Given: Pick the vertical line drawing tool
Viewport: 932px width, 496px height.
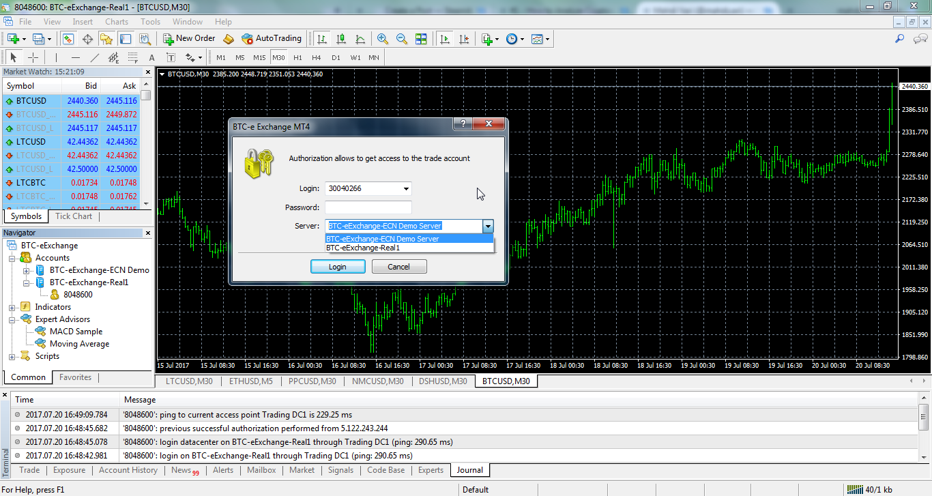Looking at the screenshot, I should [57, 57].
